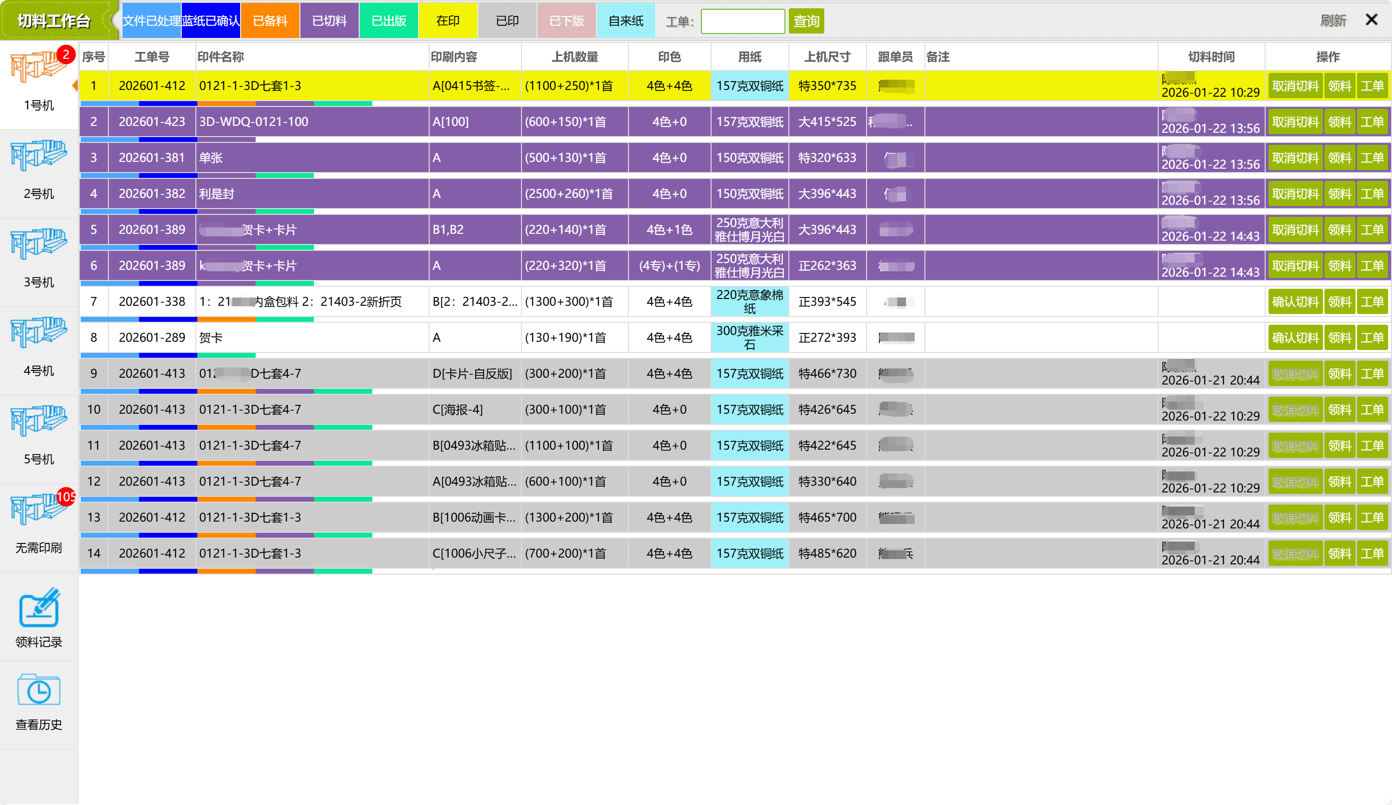Open 工单 button for row 1
The height and width of the screenshot is (805, 1392).
1372,86
